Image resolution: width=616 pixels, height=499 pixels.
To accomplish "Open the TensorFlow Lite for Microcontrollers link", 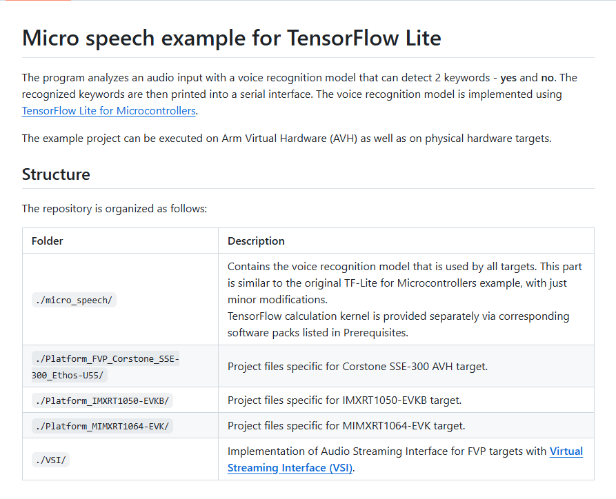I will (x=109, y=110).
